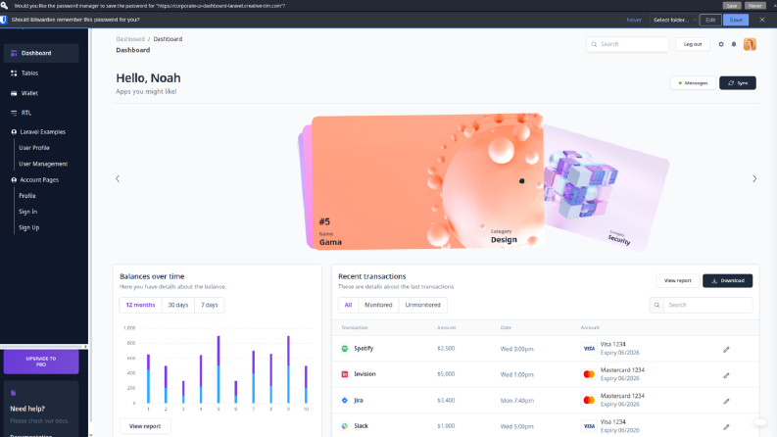
Task: Open the Select folder dropdown
Action: click(x=674, y=20)
